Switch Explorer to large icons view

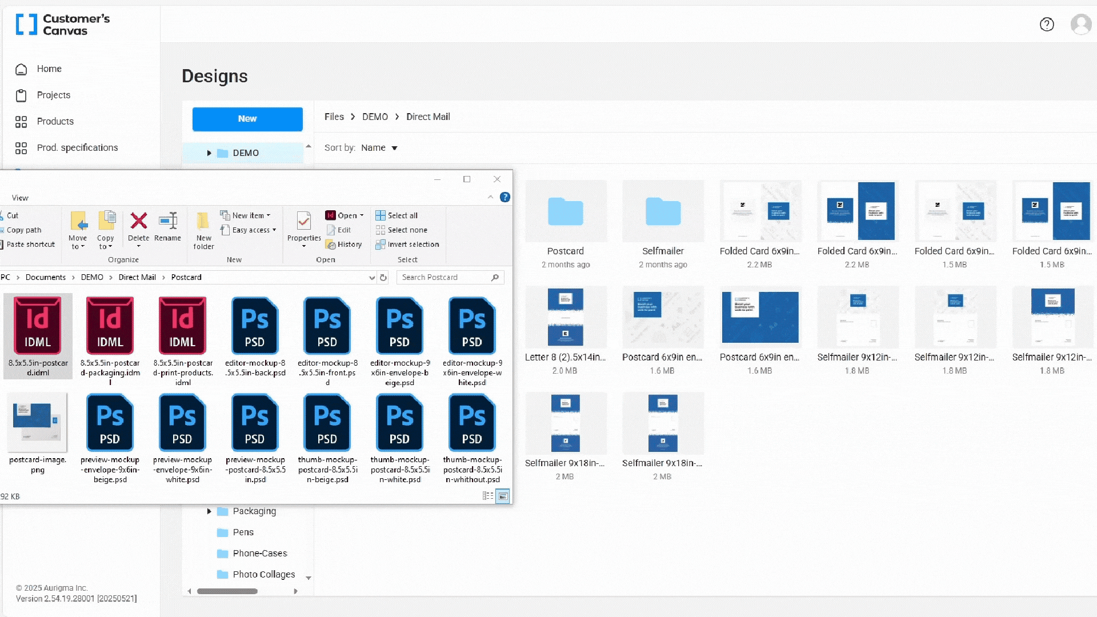(503, 496)
